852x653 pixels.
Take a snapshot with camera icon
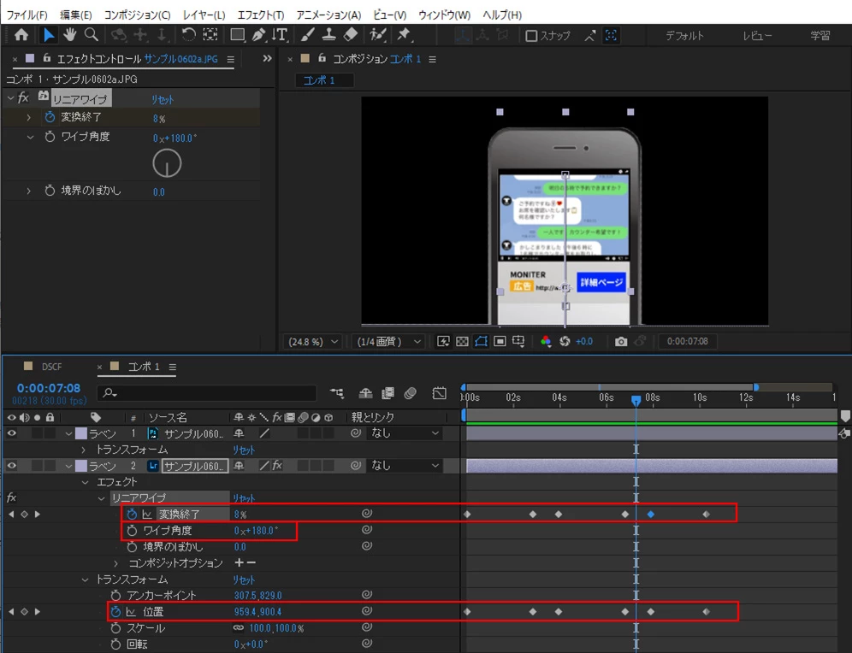click(620, 341)
